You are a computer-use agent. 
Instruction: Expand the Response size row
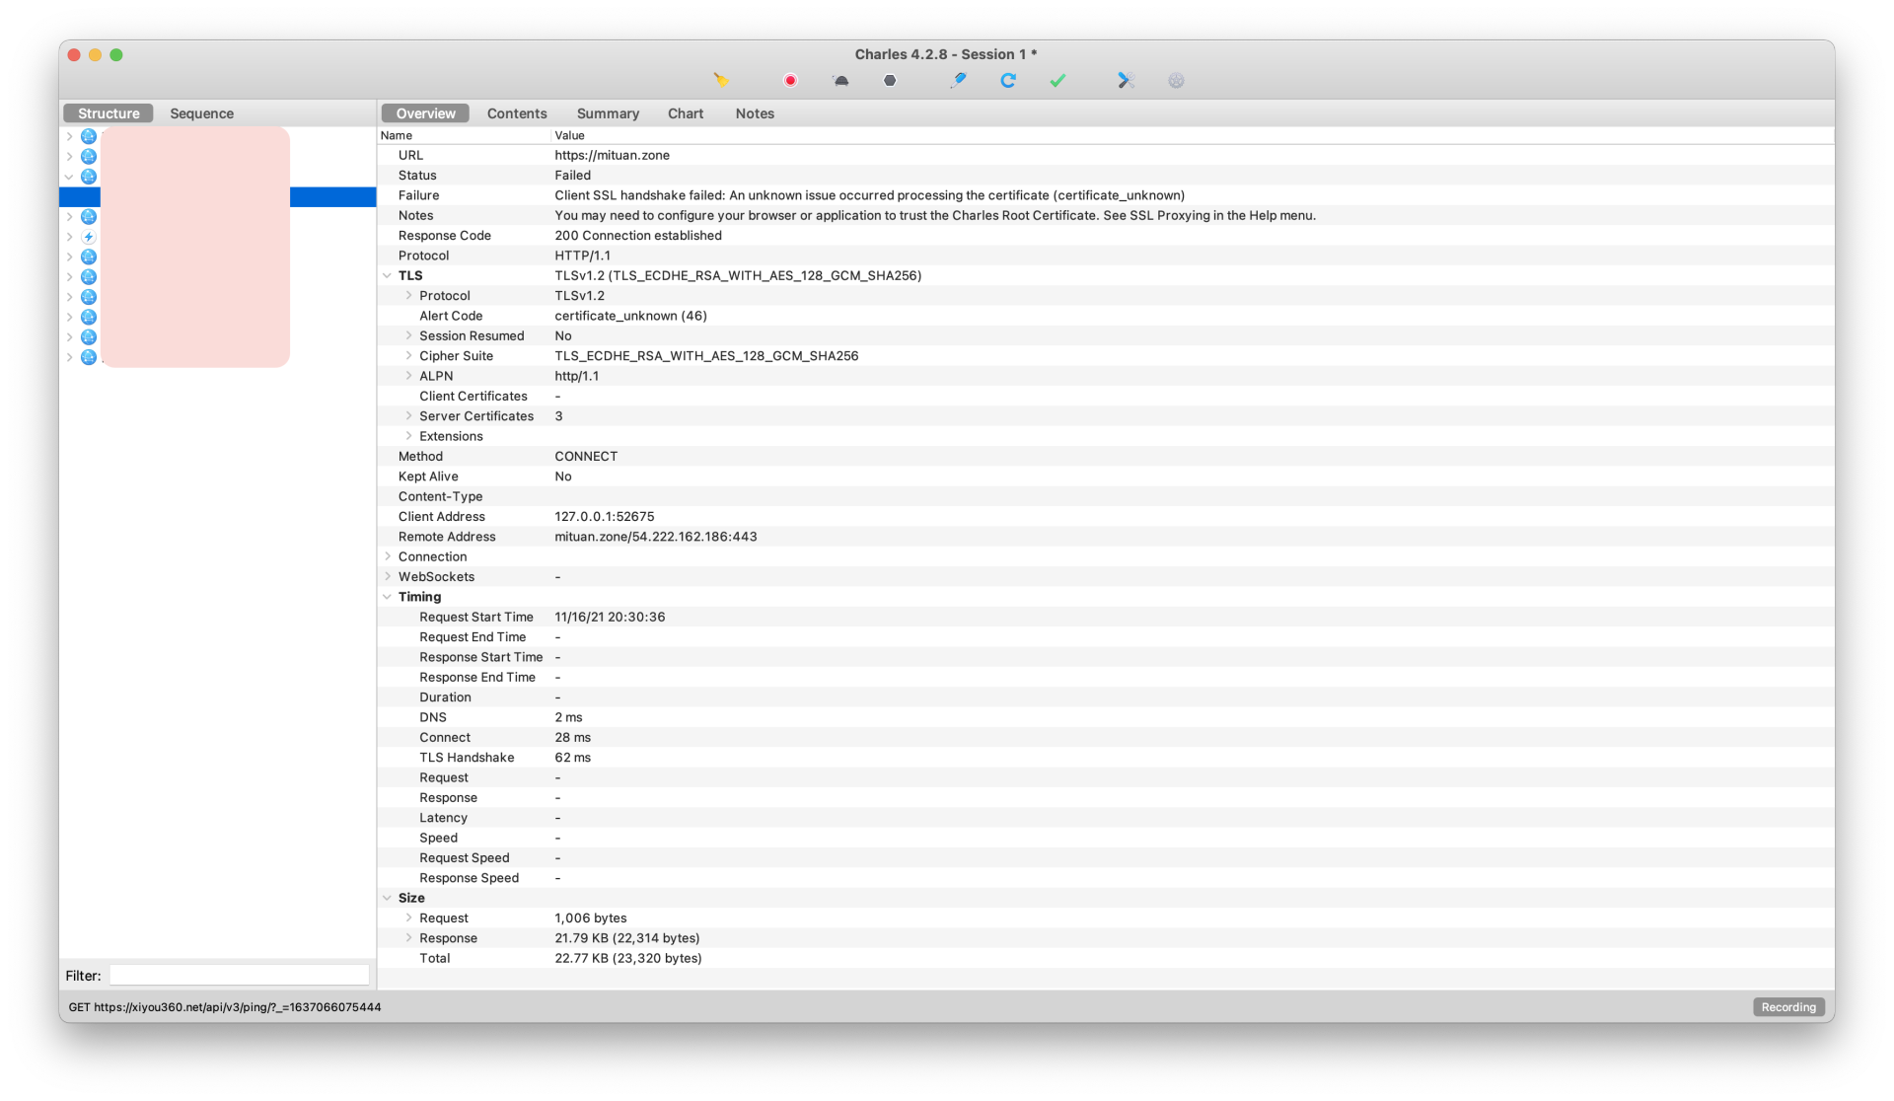point(408,938)
